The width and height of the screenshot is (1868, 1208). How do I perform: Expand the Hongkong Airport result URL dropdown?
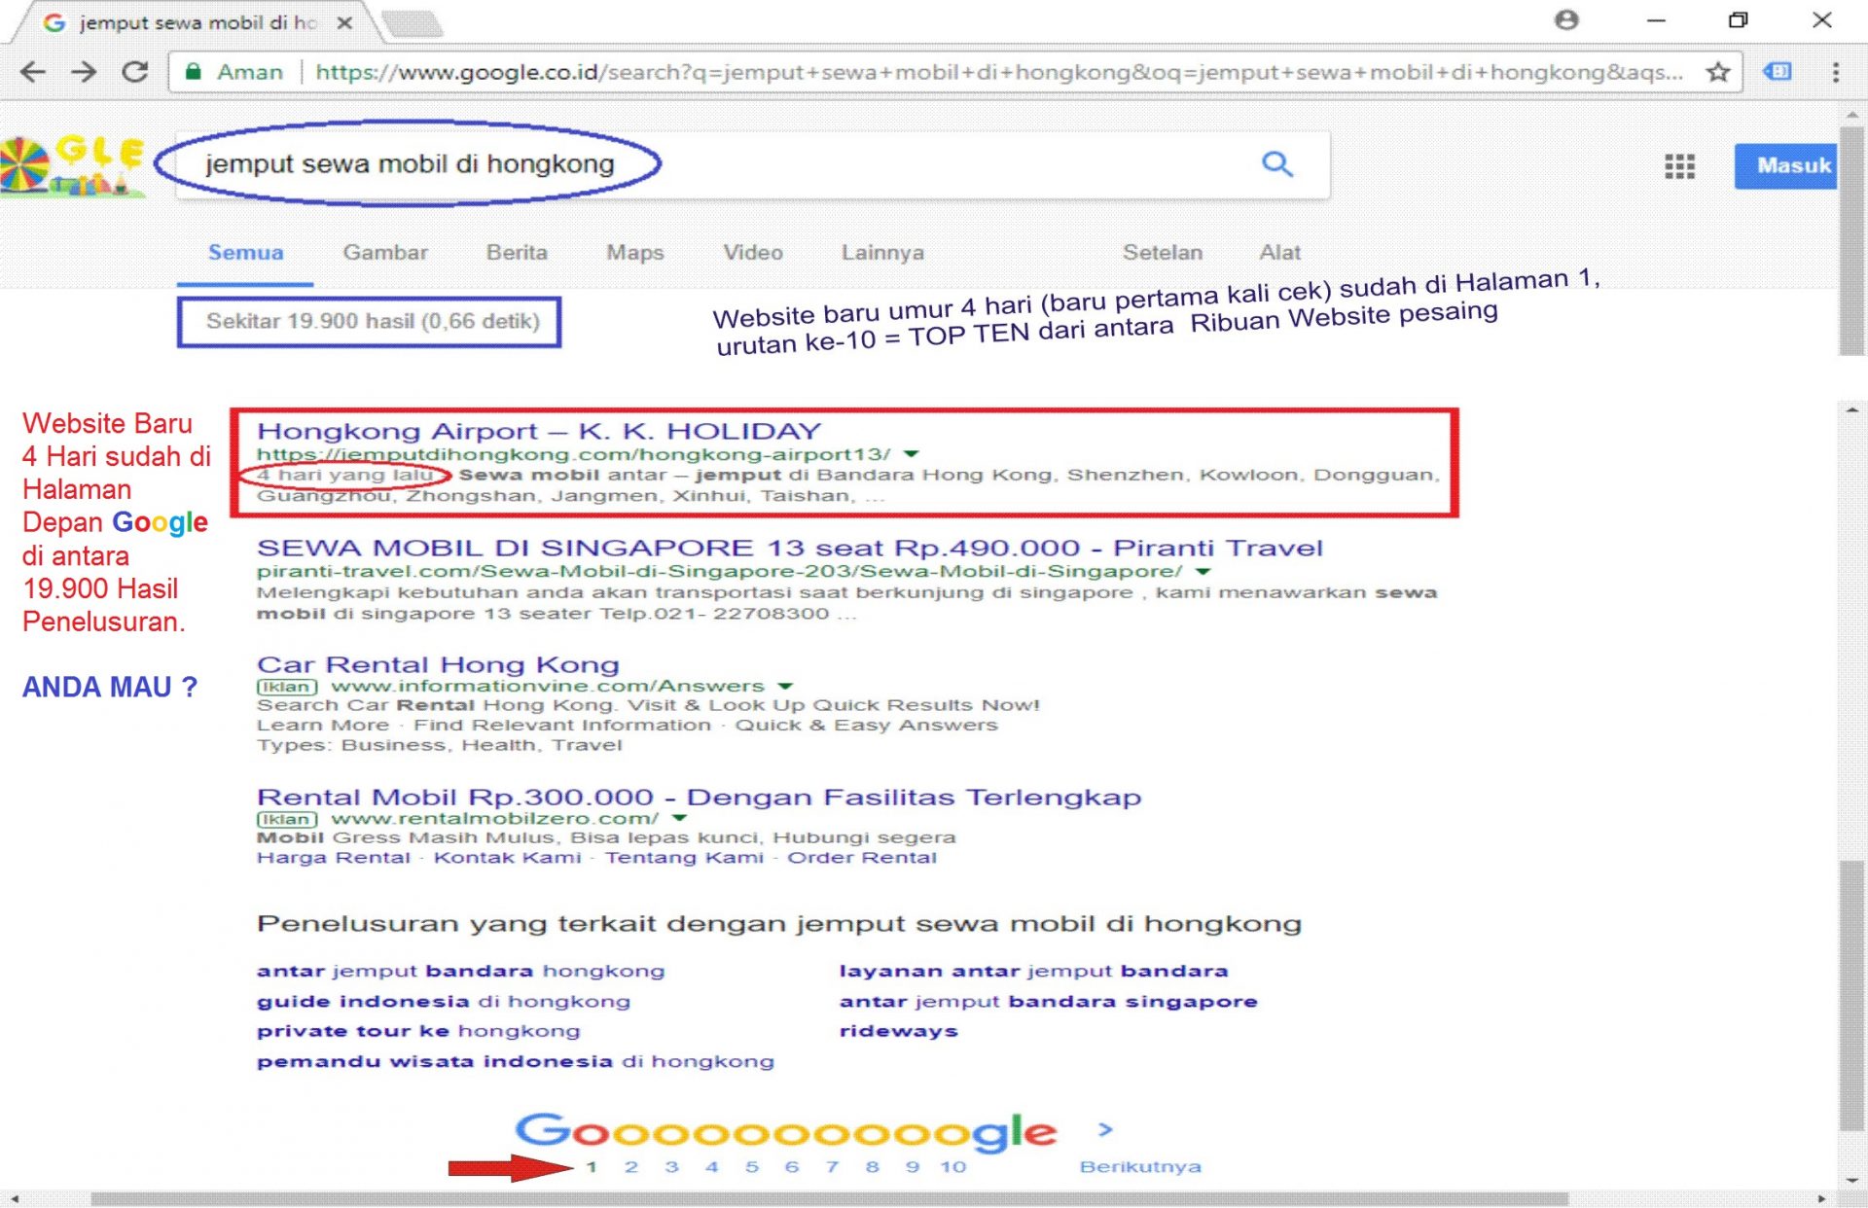coord(909,453)
